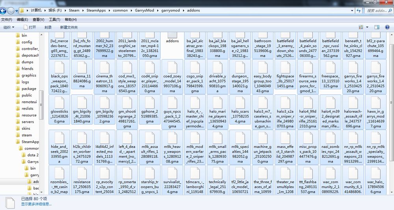Screen dimensions: 394x210
Task: Select the nazi_zombies_npc file icon
Action: point(331,138)
